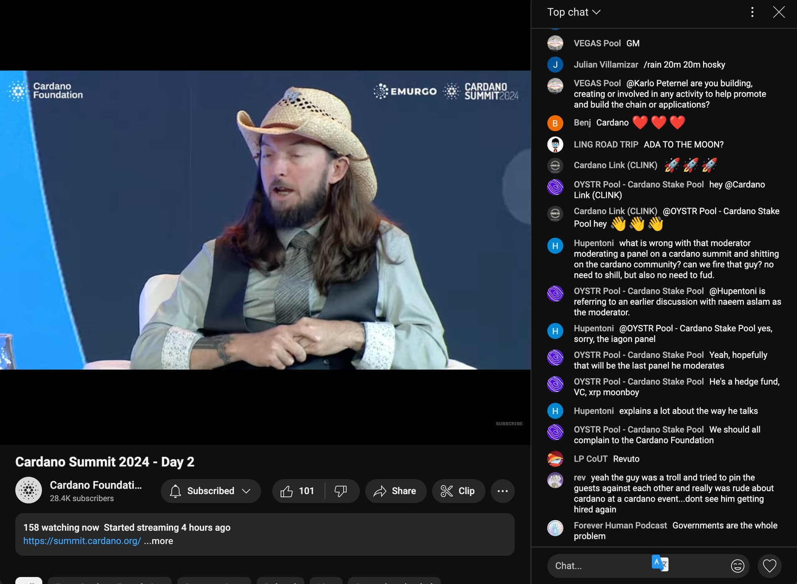Expand the Top chat mode dropdown
Screen dimensions: 797x584
[x=574, y=12]
